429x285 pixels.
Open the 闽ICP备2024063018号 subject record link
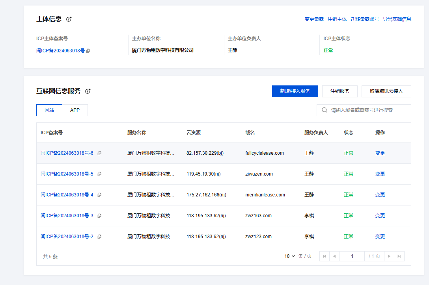point(60,51)
